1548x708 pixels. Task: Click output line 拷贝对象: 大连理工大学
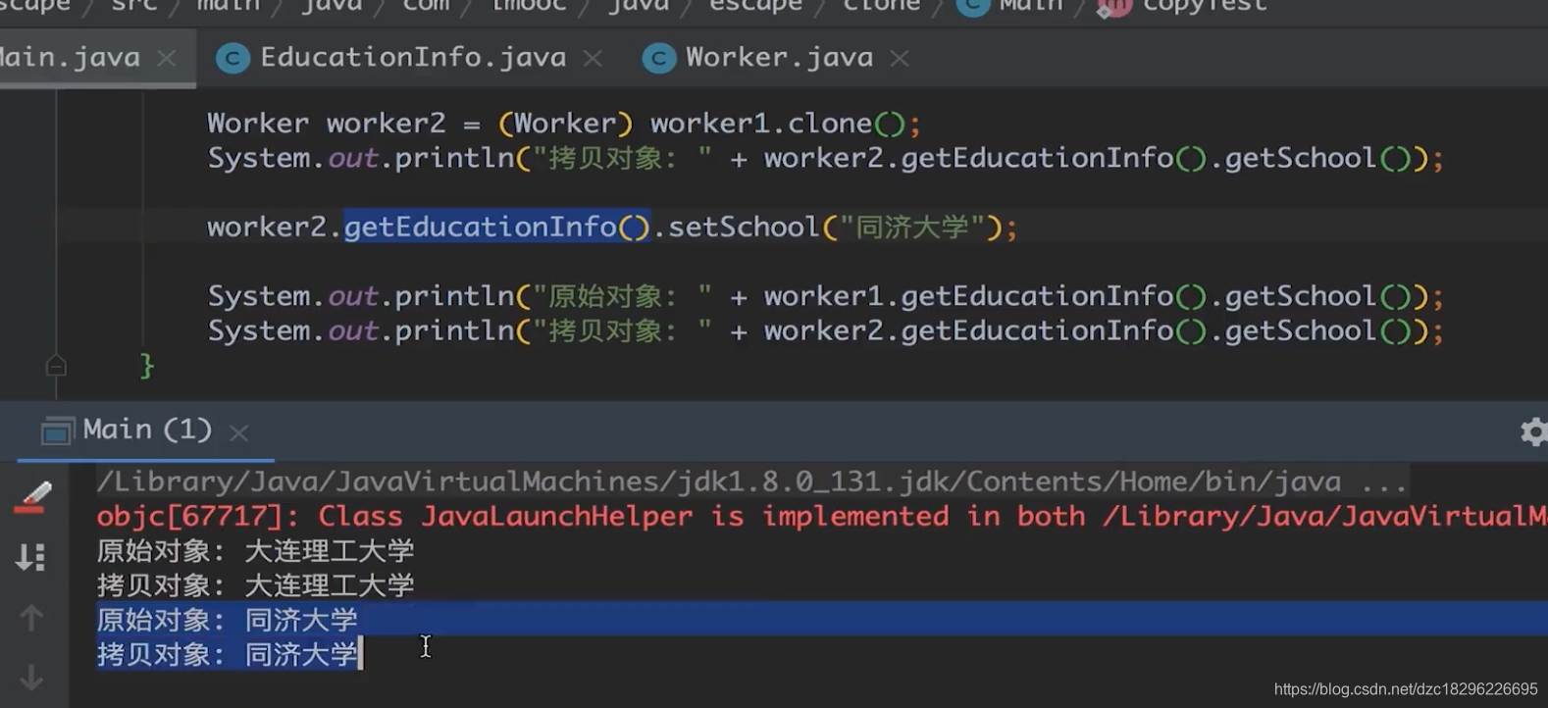pos(255,585)
